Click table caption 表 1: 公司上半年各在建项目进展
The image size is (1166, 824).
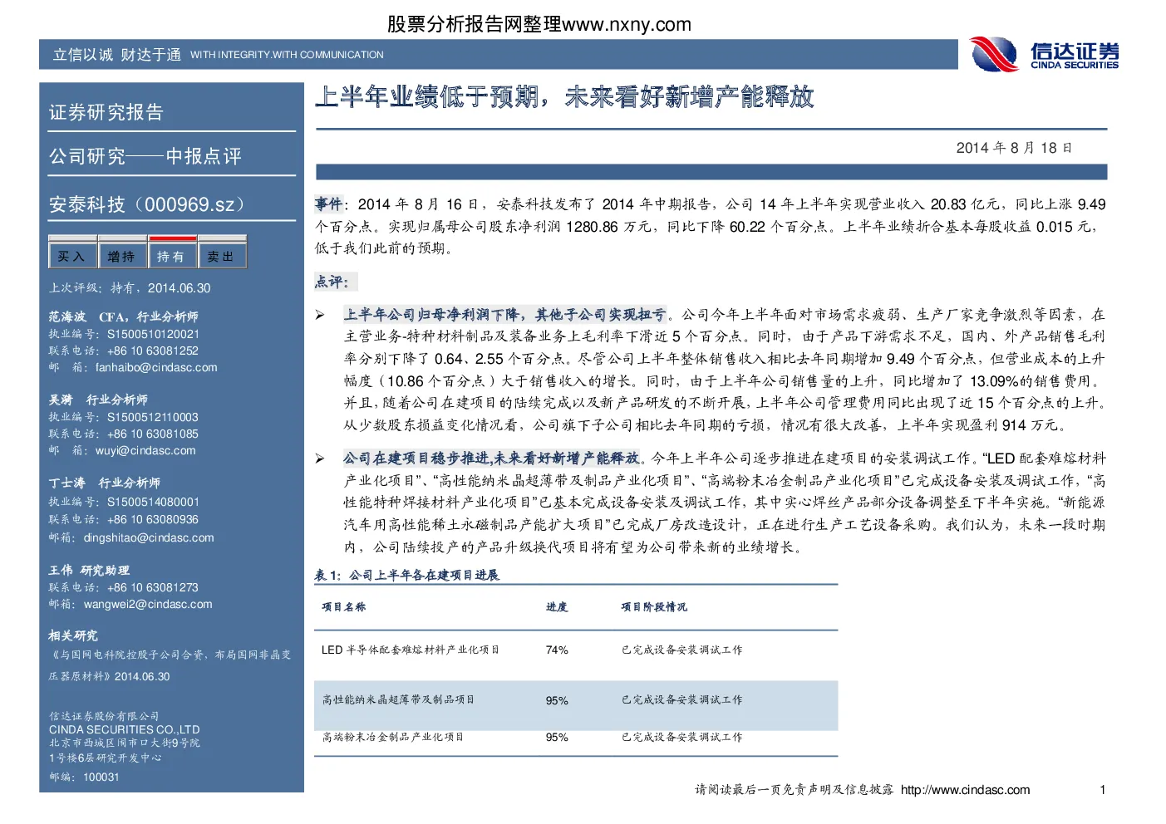pyautogui.click(x=407, y=575)
